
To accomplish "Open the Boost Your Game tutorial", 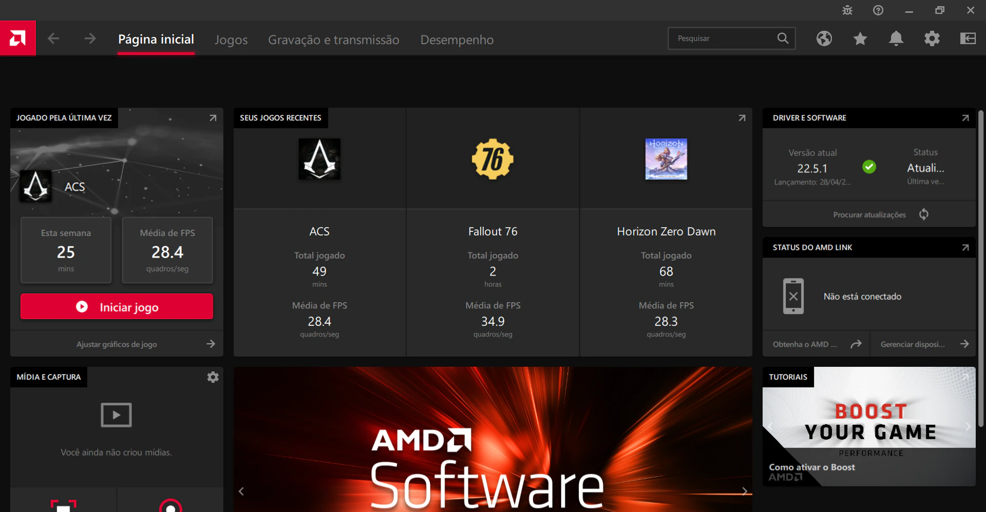I will click(x=869, y=427).
